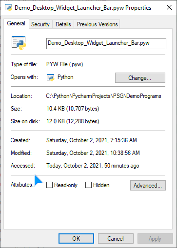177x248 pixels.
Task: Click the file name text field
Action: pos(106,43)
